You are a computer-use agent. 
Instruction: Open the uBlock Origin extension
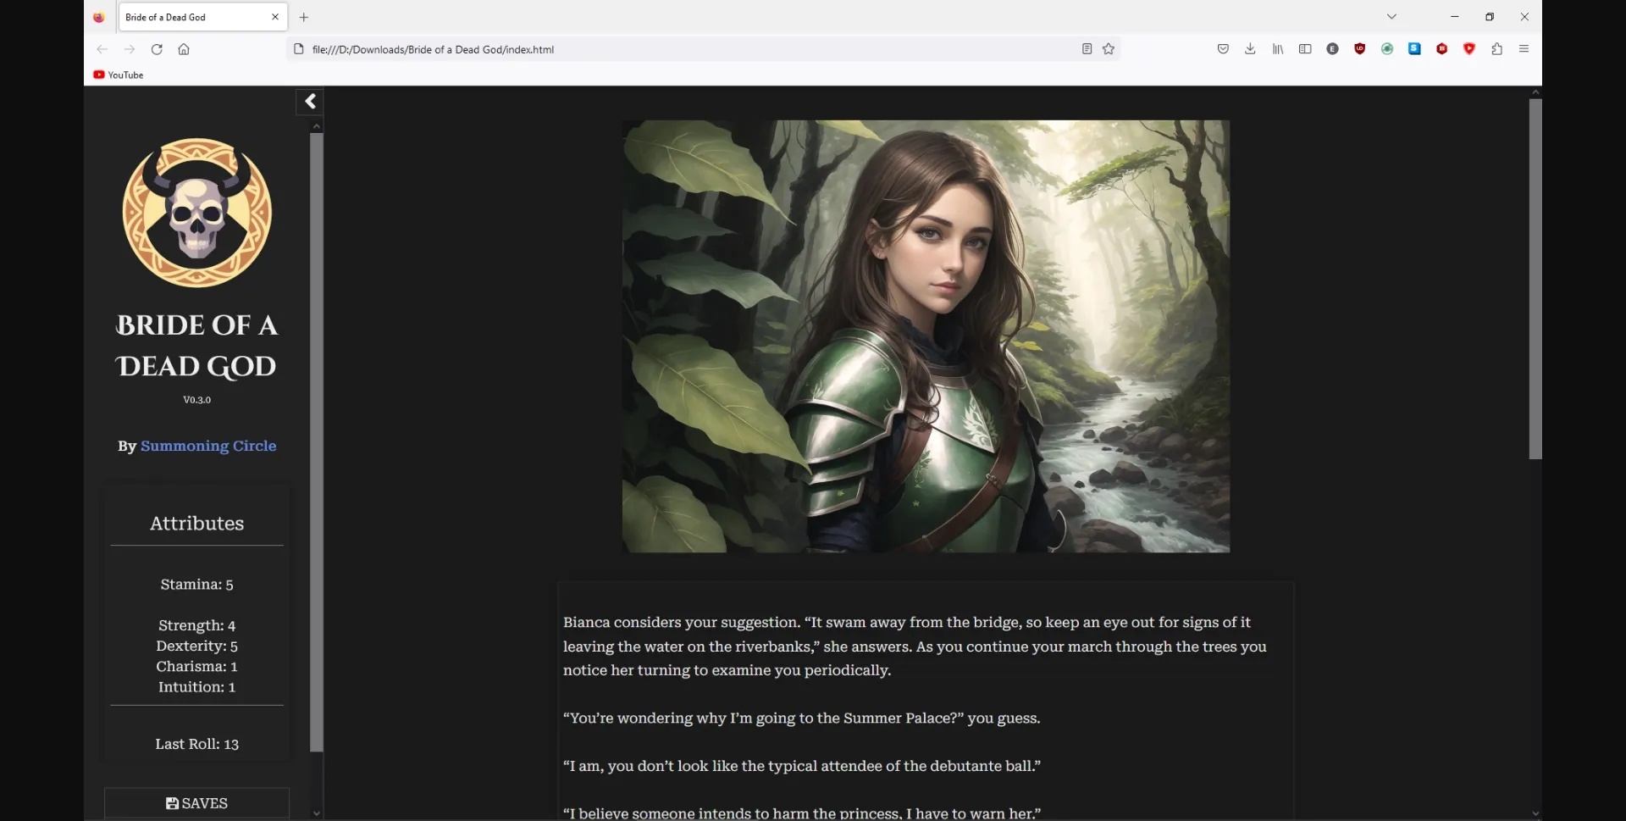click(x=1359, y=49)
